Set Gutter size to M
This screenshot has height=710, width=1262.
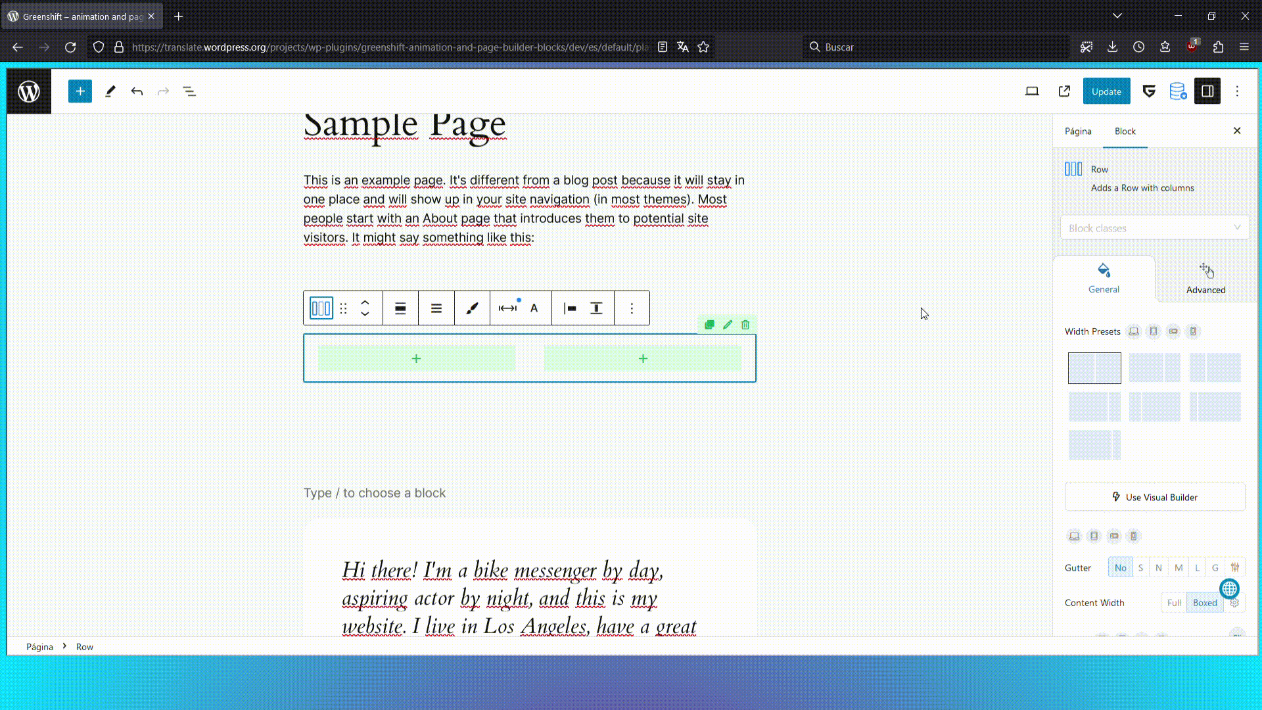click(1178, 567)
